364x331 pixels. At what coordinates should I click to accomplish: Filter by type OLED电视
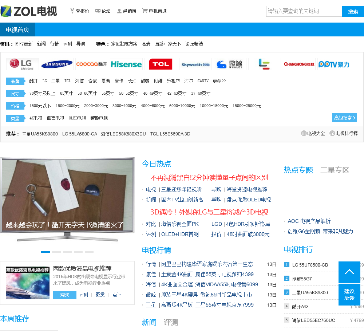77,118
